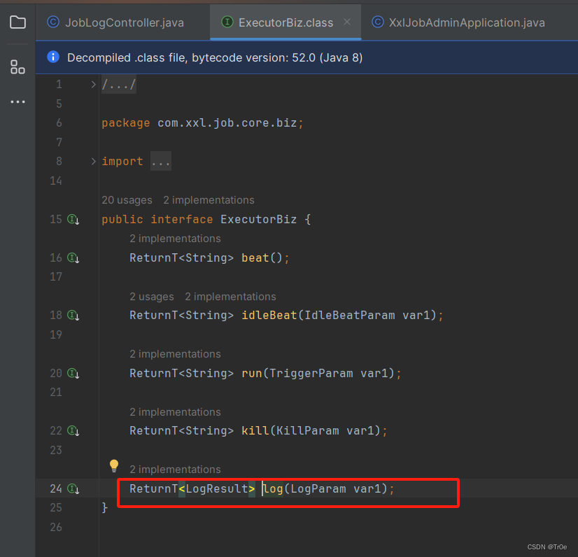The image size is (578, 557).
Task: Click the log method name
Action: [x=273, y=489]
